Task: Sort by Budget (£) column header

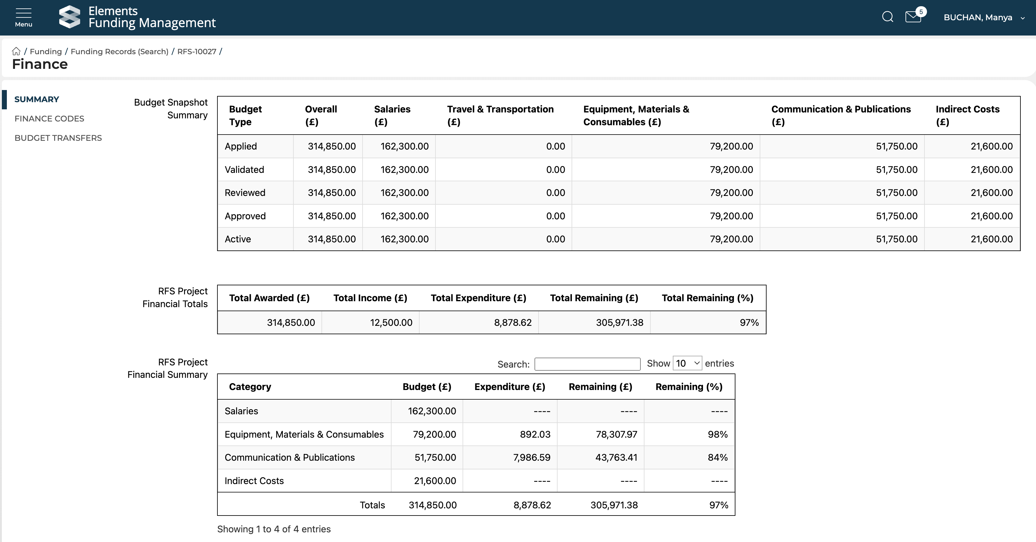Action: 426,387
